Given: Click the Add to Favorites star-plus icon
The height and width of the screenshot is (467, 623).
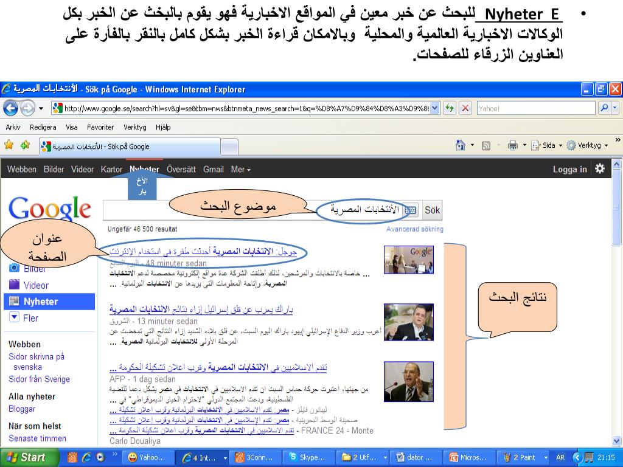Looking at the screenshot, I should click(x=25, y=145).
